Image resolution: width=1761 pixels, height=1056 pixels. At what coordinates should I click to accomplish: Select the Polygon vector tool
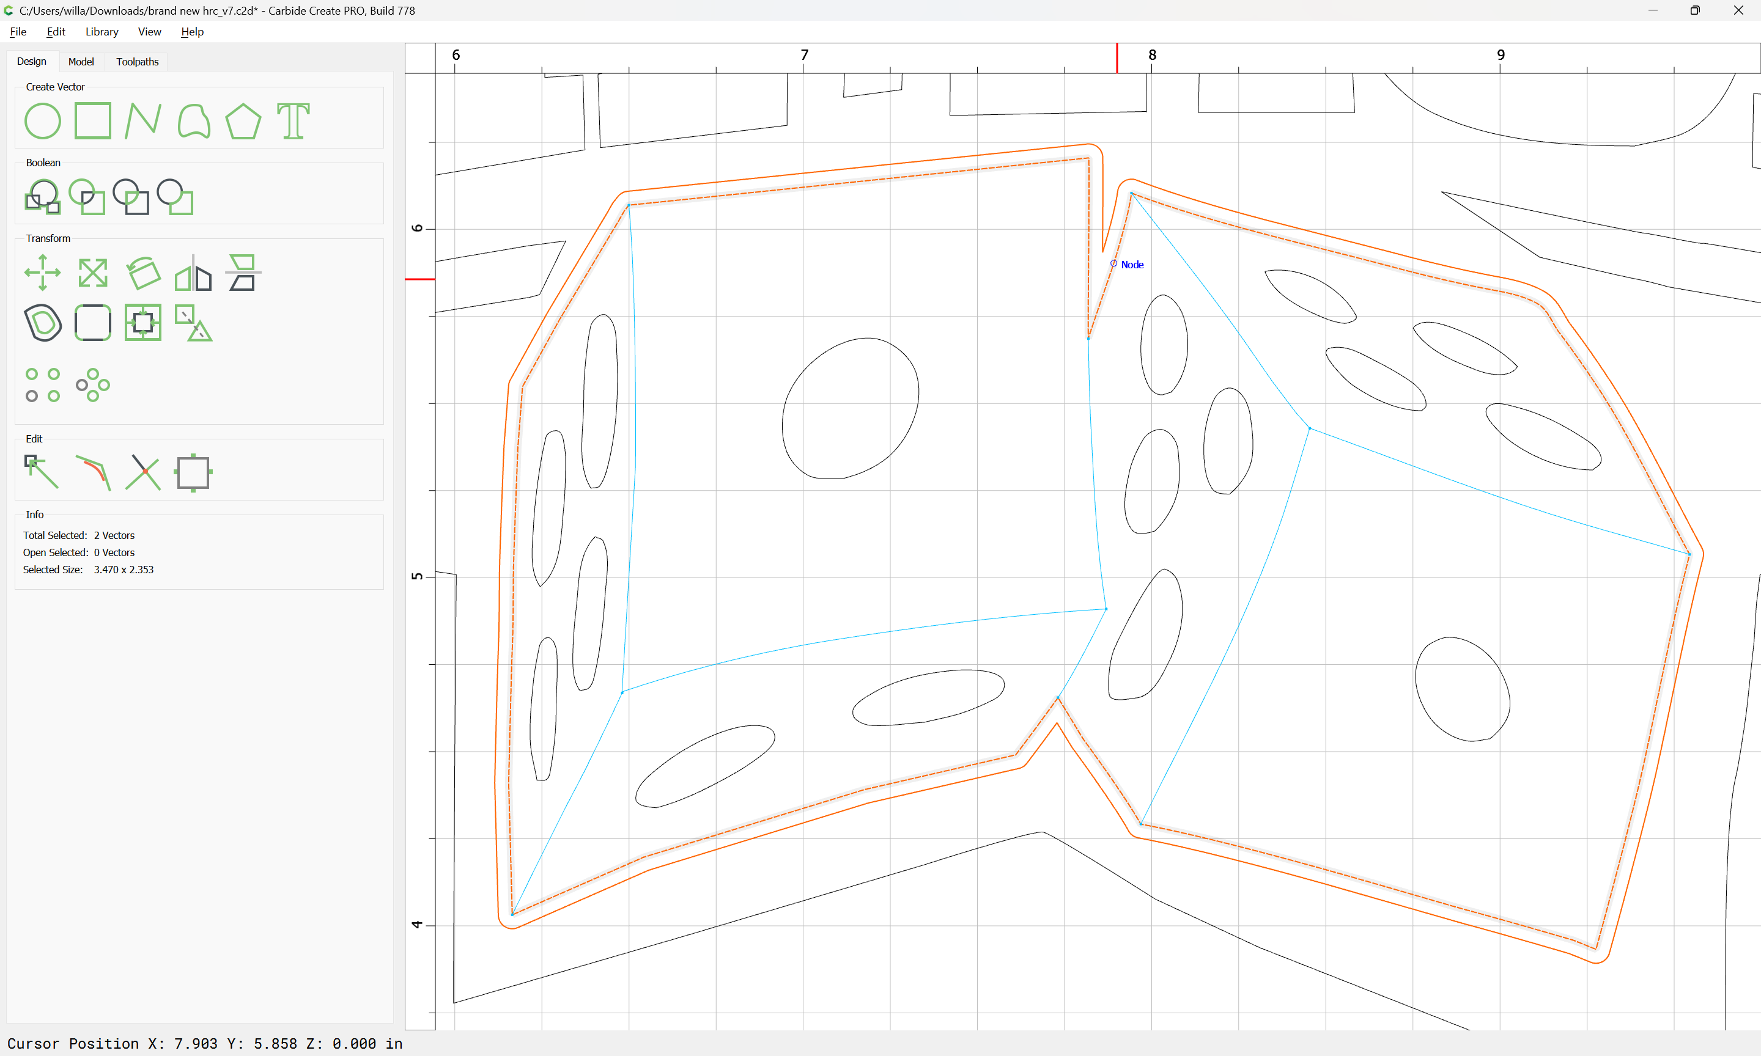tap(243, 121)
